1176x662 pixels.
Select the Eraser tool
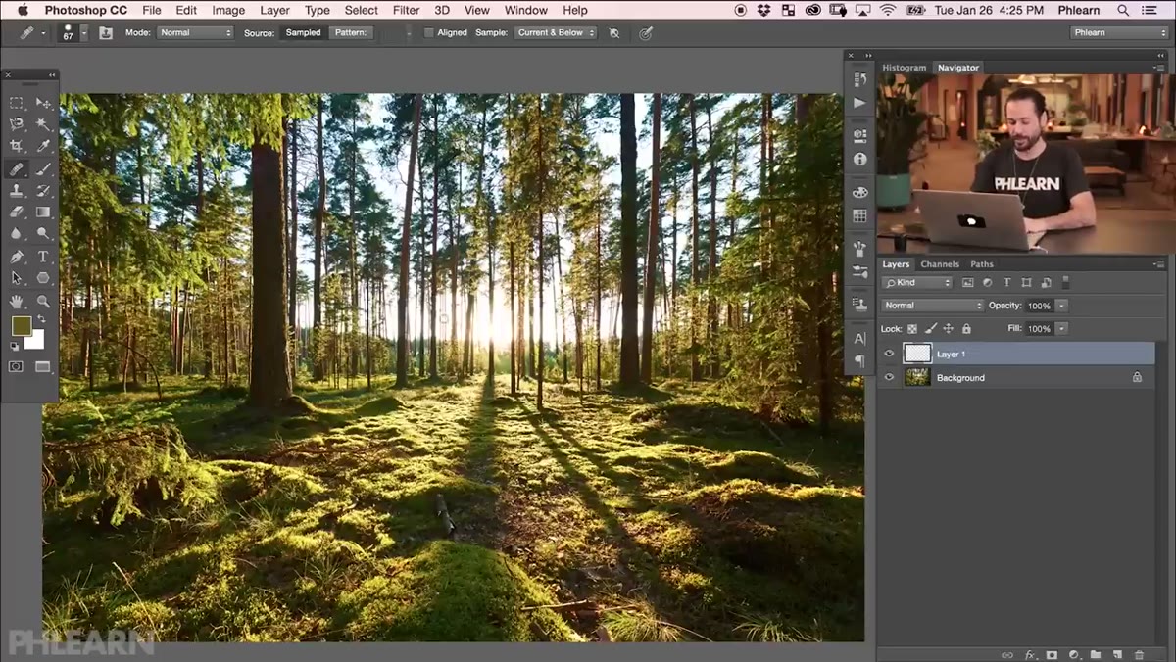[x=17, y=212]
